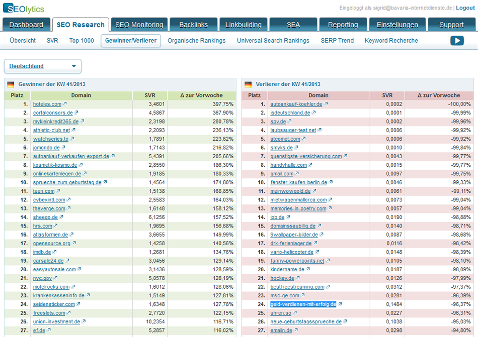Open external link icon beside cortalconsors.de
The height and width of the screenshot is (337, 478).
76,113
